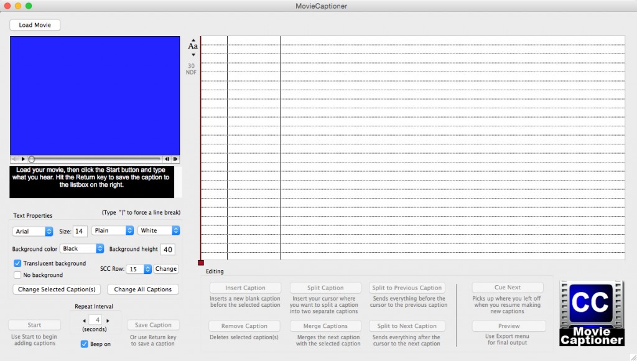637x361 pixels.
Task: Click the Load Movie button
Action: 35,25
